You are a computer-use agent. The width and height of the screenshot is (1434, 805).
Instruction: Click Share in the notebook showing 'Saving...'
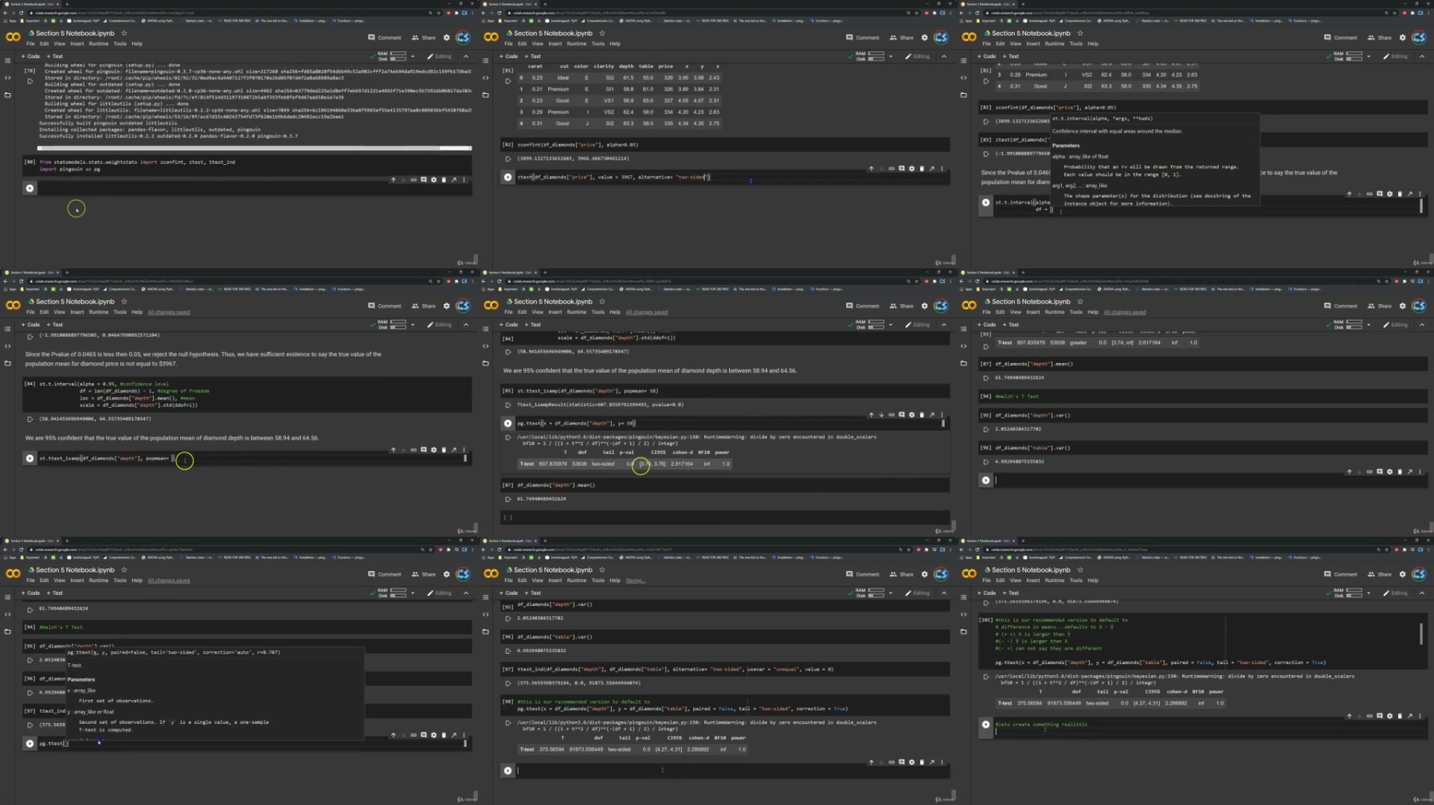point(901,574)
